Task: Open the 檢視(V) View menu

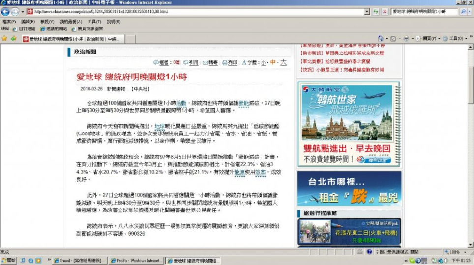Action: click(47, 22)
